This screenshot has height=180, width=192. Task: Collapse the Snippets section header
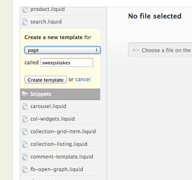coord(60,94)
